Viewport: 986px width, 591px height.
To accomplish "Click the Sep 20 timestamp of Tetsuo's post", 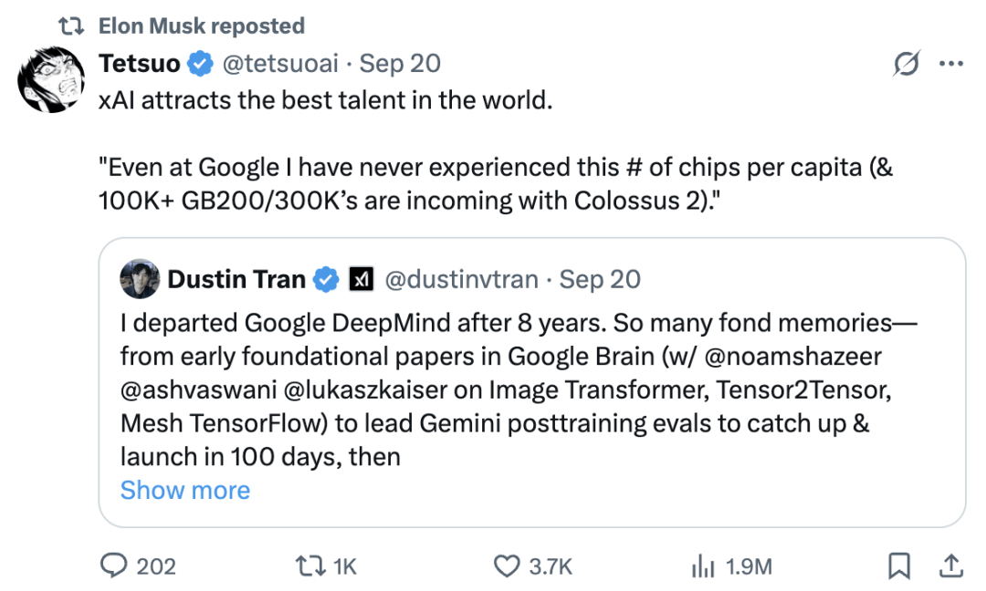I will (400, 63).
